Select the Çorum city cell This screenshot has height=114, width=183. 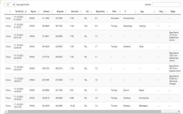tap(126, 90)
